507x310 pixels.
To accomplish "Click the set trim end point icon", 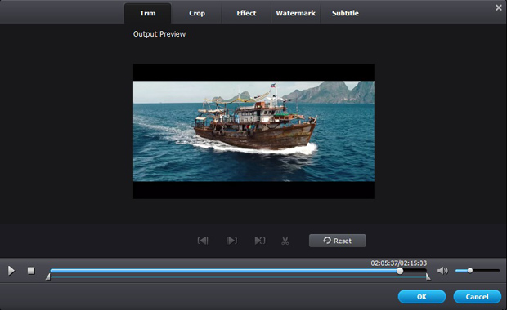I will tap(231, 241).
